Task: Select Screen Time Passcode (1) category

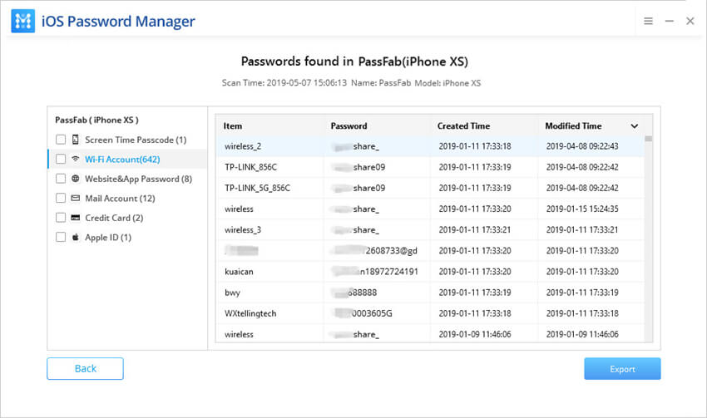Action: tap(136, 140)
